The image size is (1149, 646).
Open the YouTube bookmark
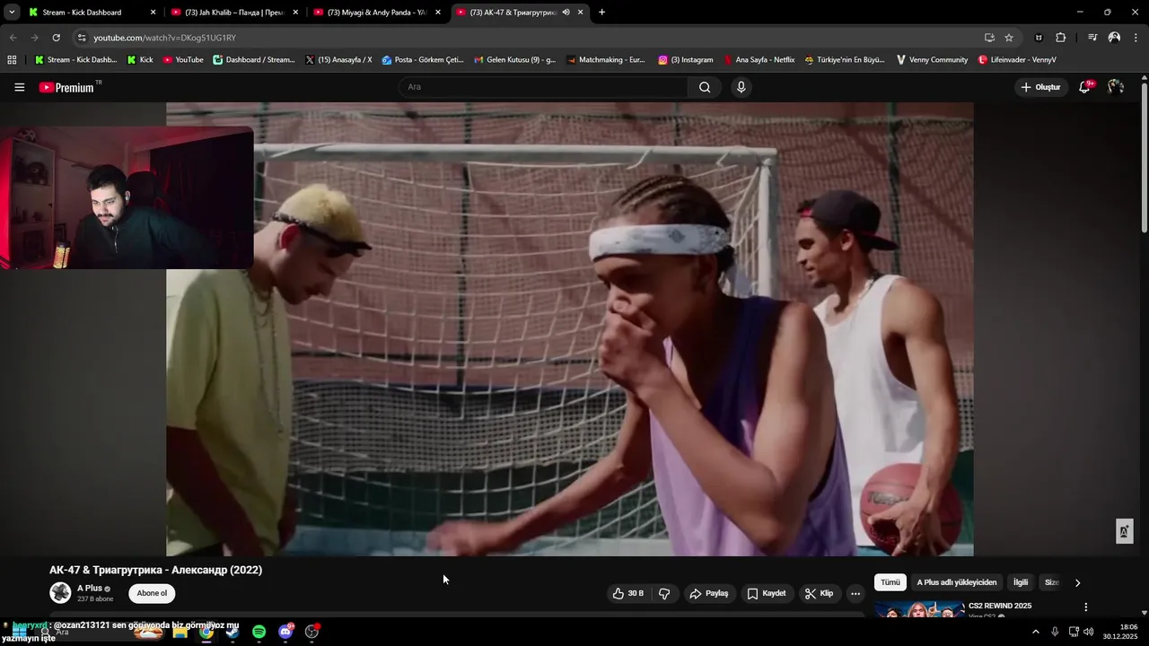point(183,60)
